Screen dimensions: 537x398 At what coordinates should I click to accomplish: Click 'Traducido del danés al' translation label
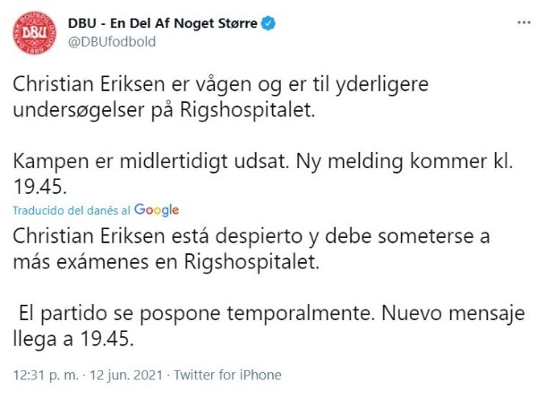pos(72,210)
